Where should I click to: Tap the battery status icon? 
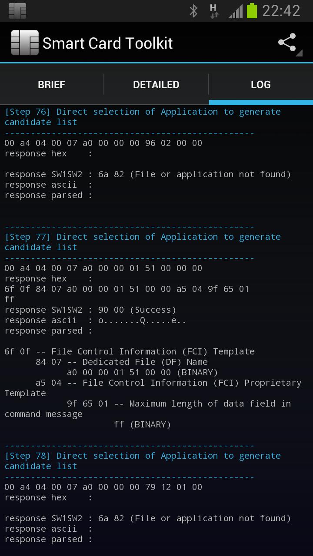pyautogui.click(x=252, y=11)
